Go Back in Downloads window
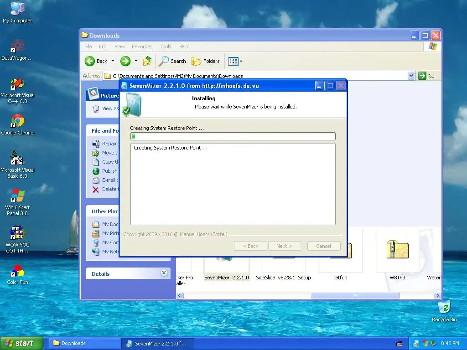 (x=96, y=61)
